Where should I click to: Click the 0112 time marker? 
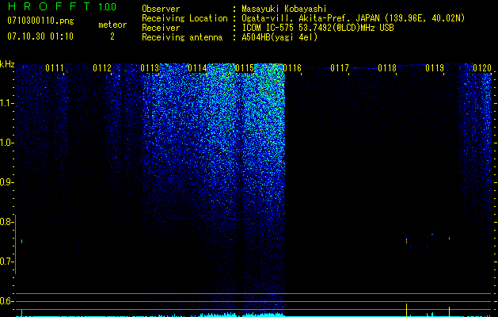[x=102, y=68]
